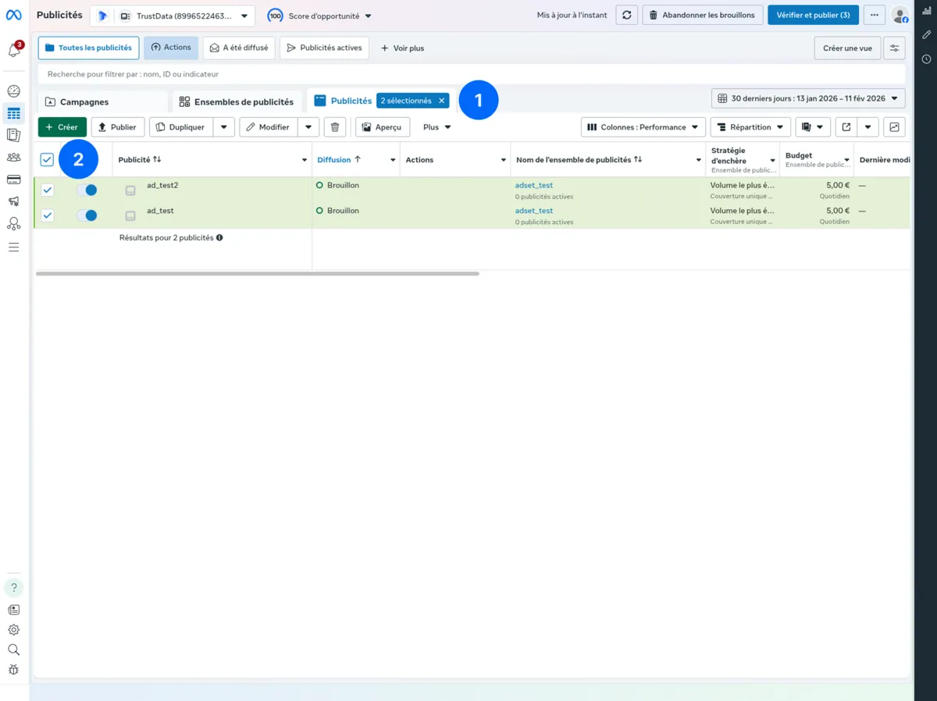Screen dimensions: 937x701
Task: Open the adset_test link for ad_test2
Action: [x=533, y=185]
